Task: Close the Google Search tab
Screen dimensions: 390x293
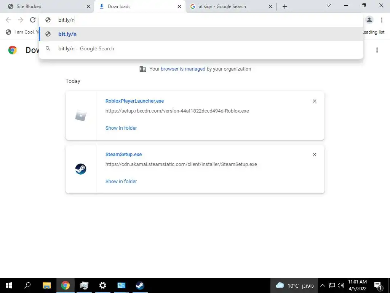Action: 270,6
